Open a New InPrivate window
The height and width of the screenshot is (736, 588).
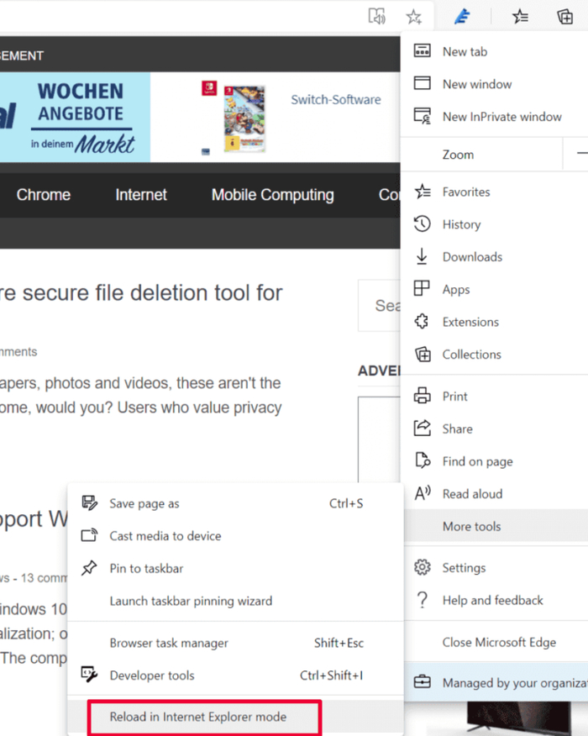pyautogui.click(x=501, y=117)
